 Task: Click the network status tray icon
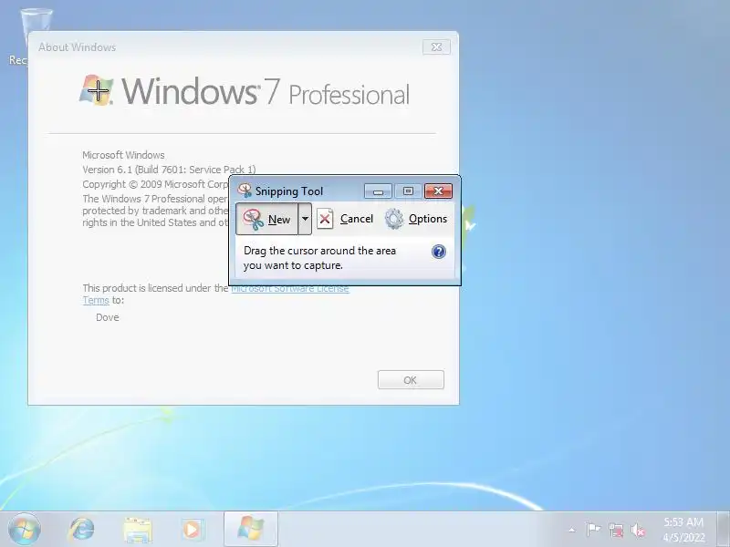[x=615, y=531]
